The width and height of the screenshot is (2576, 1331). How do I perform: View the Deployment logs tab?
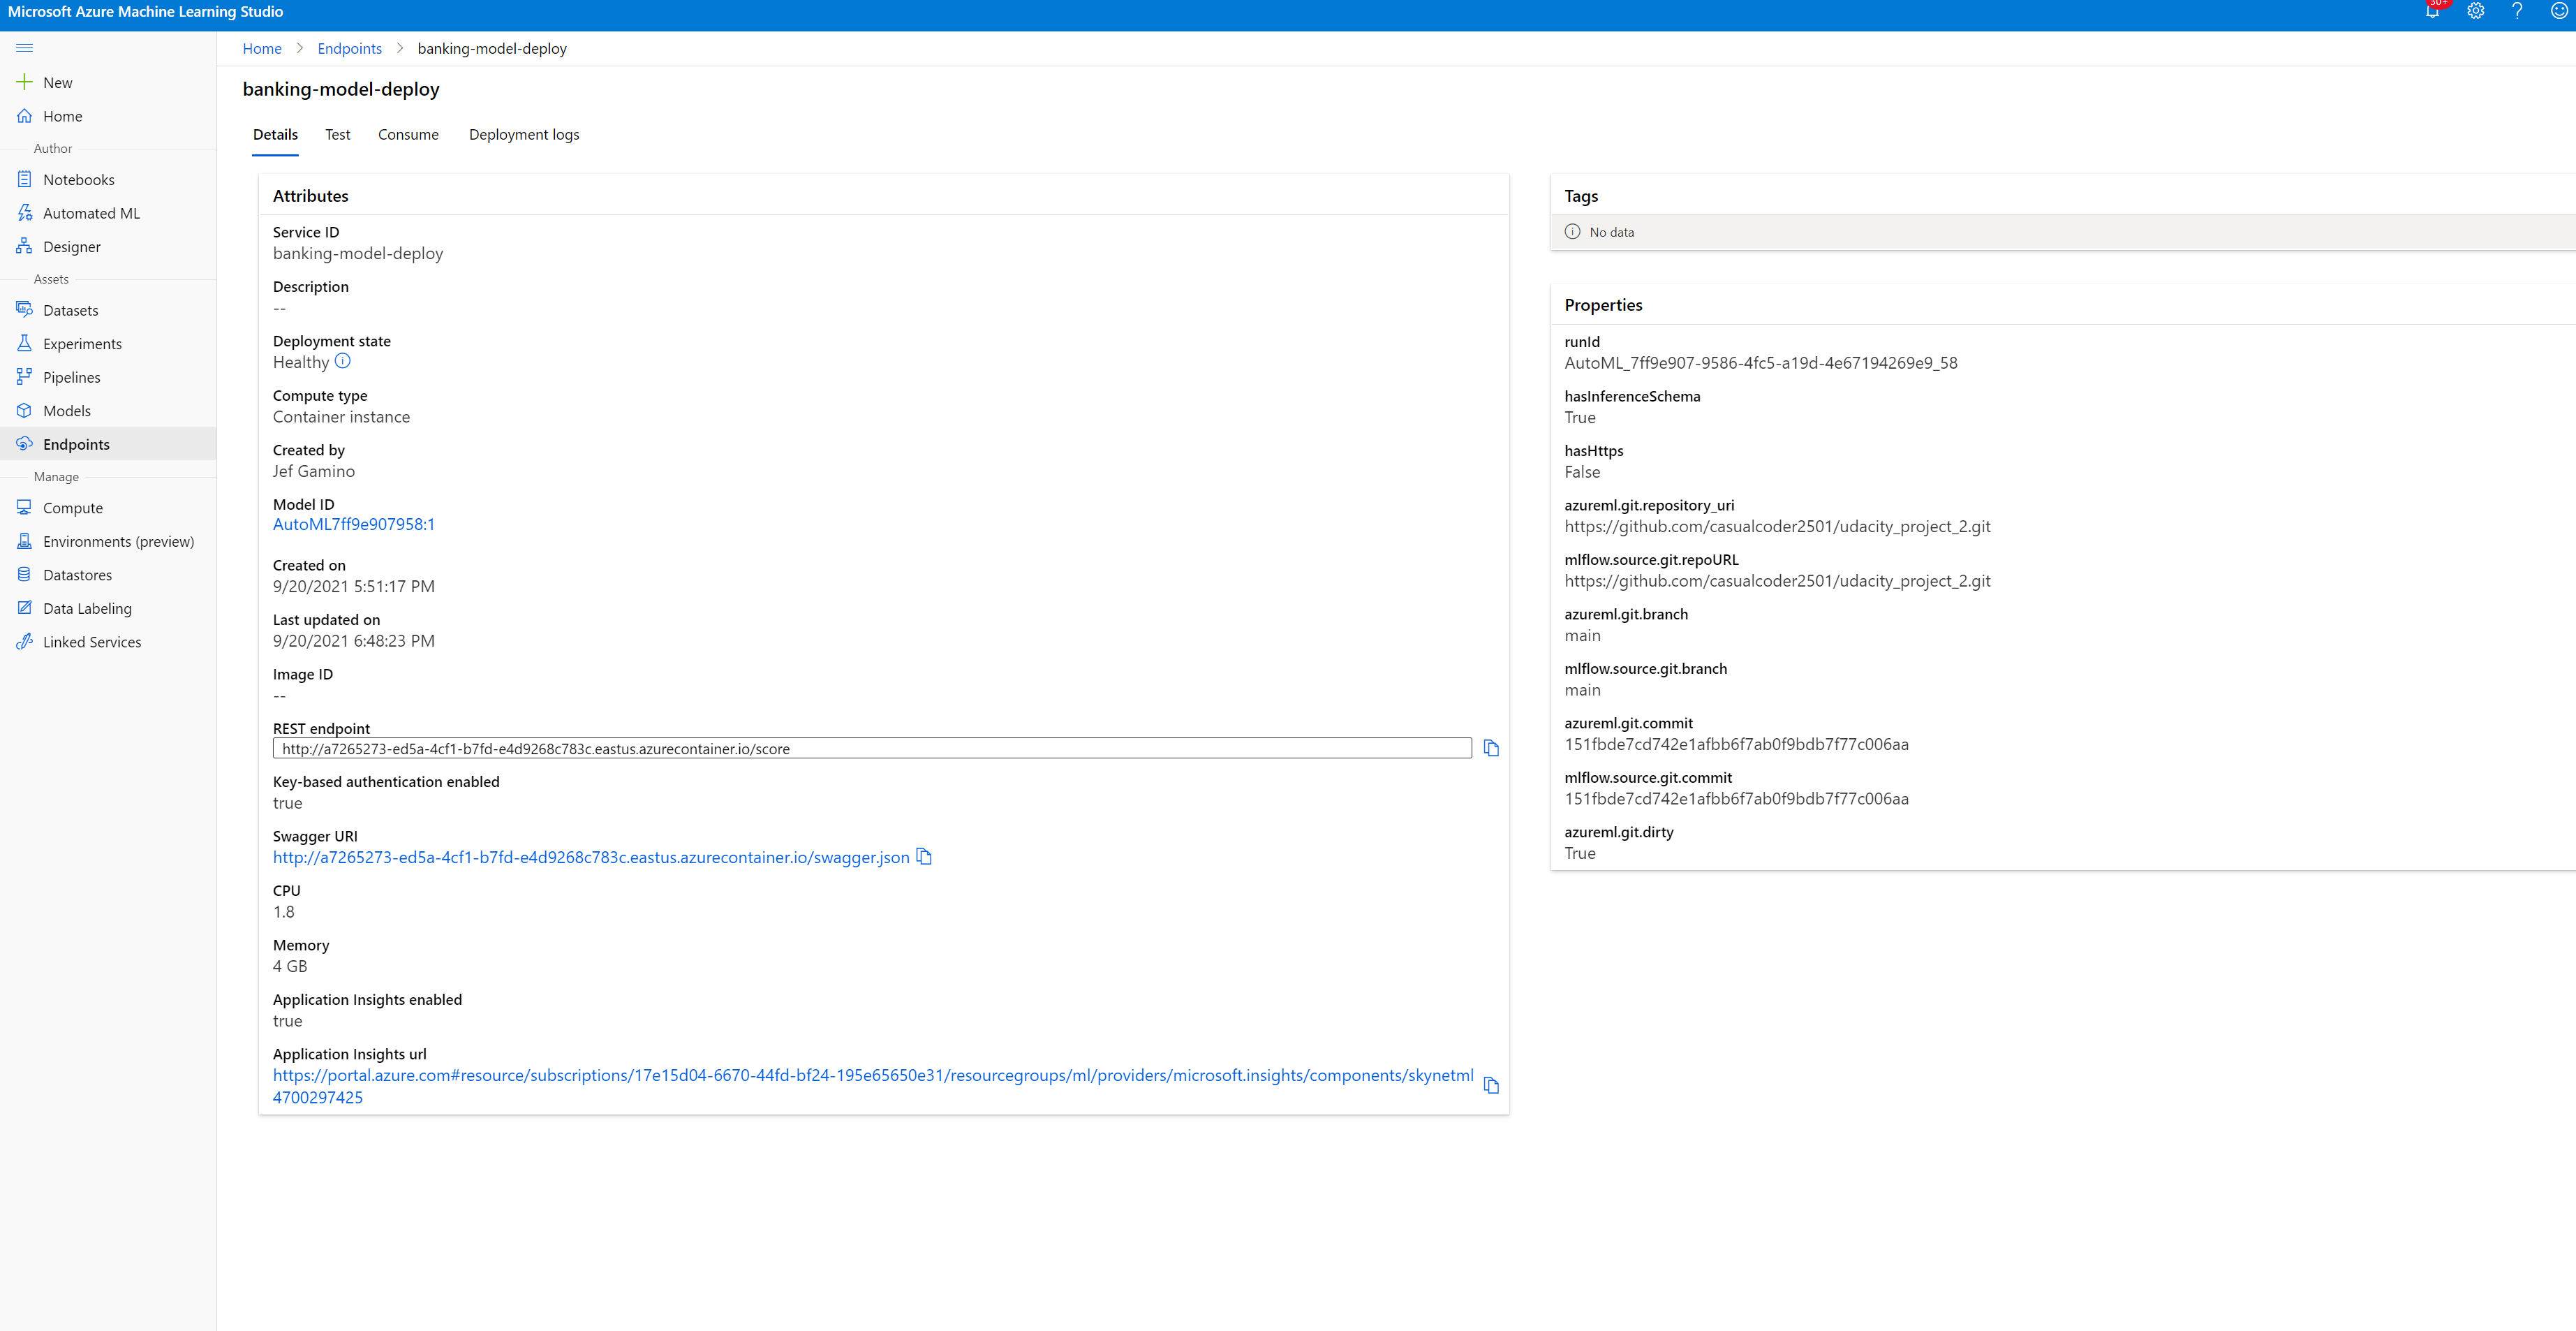click(524, 134)
